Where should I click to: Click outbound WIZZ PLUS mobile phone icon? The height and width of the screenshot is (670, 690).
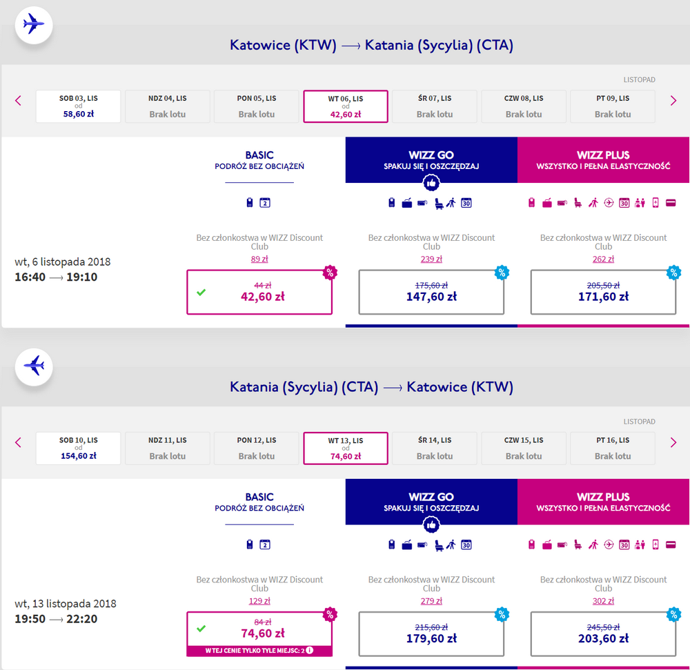[655, 202]
